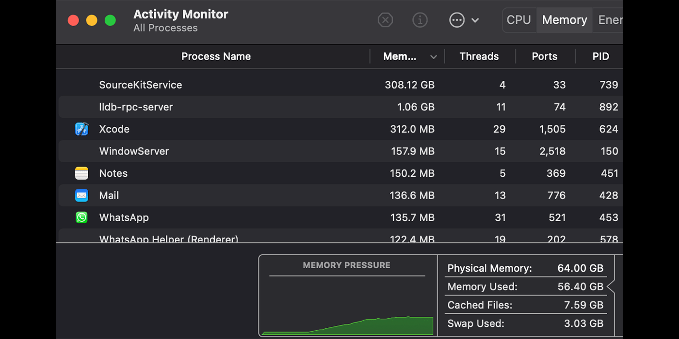
Task: Click the MEMORY PRESSURE heading
Action: click(x=346, y=265)
